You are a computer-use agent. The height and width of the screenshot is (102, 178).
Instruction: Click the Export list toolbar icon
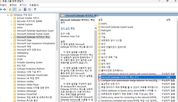(20, 9)
